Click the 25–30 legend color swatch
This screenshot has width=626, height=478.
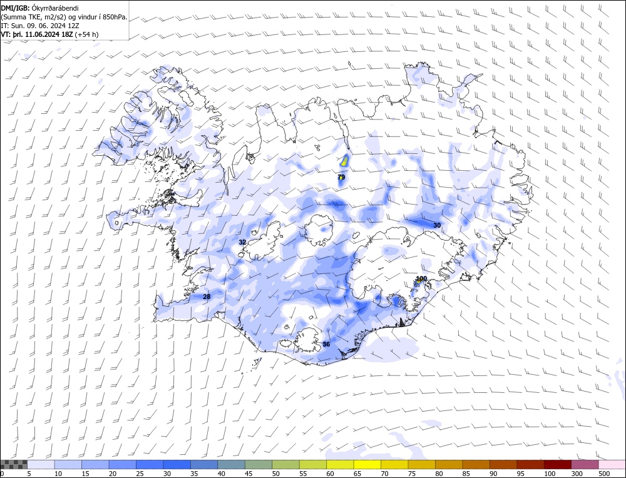[x=150, y=464]
